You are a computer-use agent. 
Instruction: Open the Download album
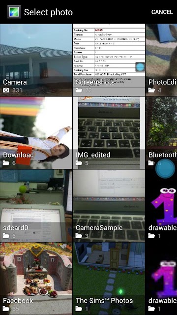pyautogui.click(x=36, y=133)
